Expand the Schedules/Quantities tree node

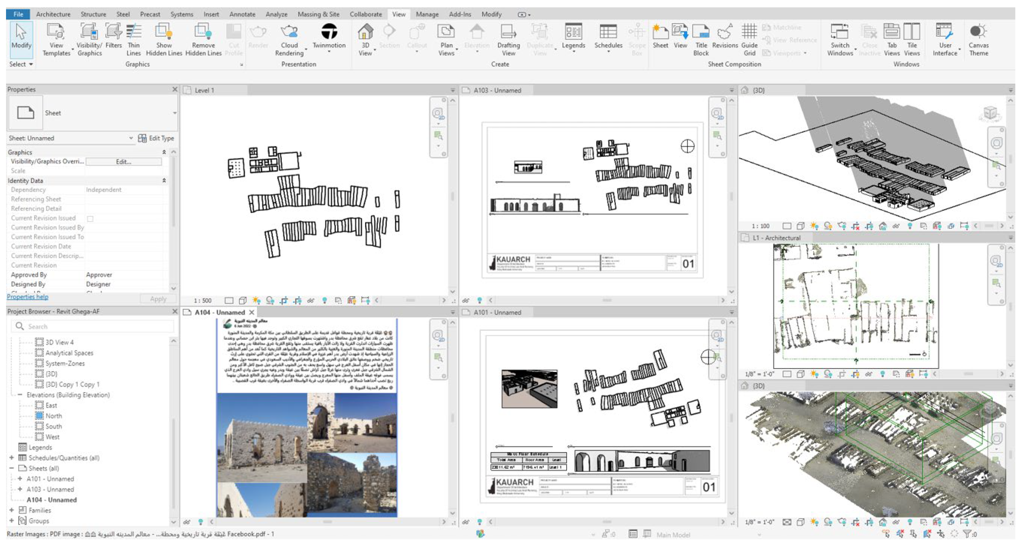[x=11, y=458]
